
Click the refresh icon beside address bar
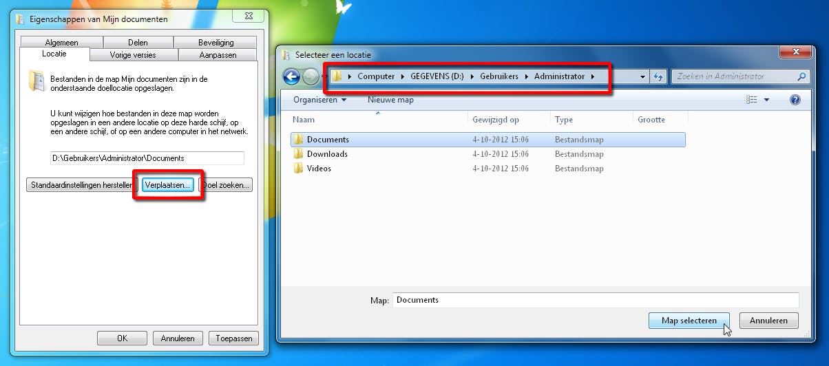click(658, 76)
